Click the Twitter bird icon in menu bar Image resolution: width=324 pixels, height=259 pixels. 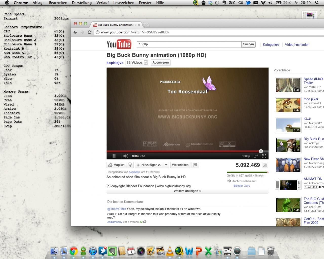248,3
